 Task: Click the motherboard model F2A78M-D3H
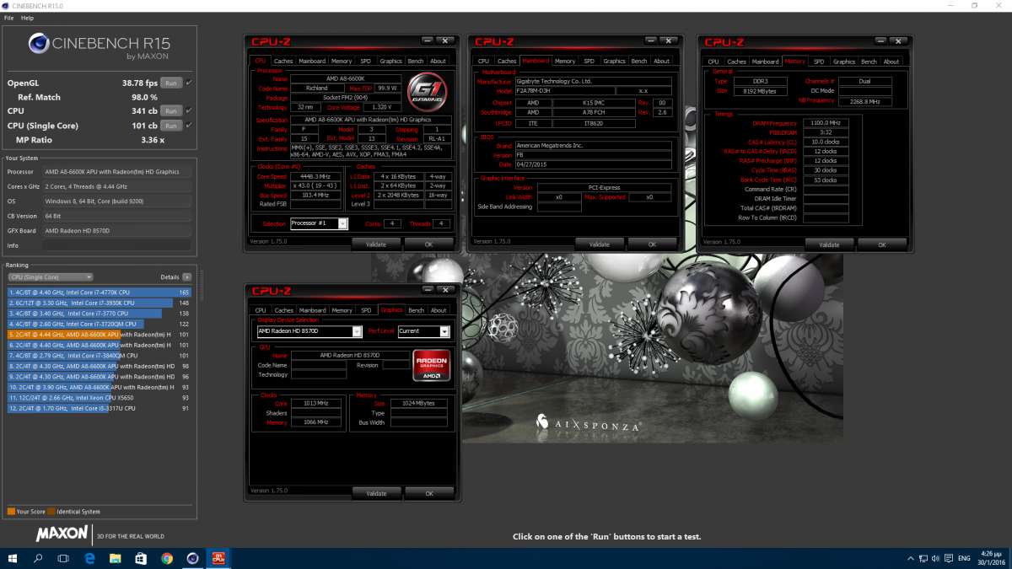(563, 90)
